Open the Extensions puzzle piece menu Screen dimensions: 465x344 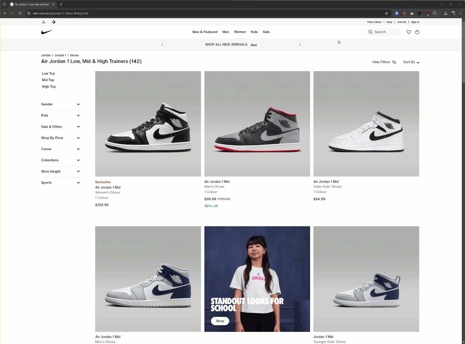click(435, 13)
